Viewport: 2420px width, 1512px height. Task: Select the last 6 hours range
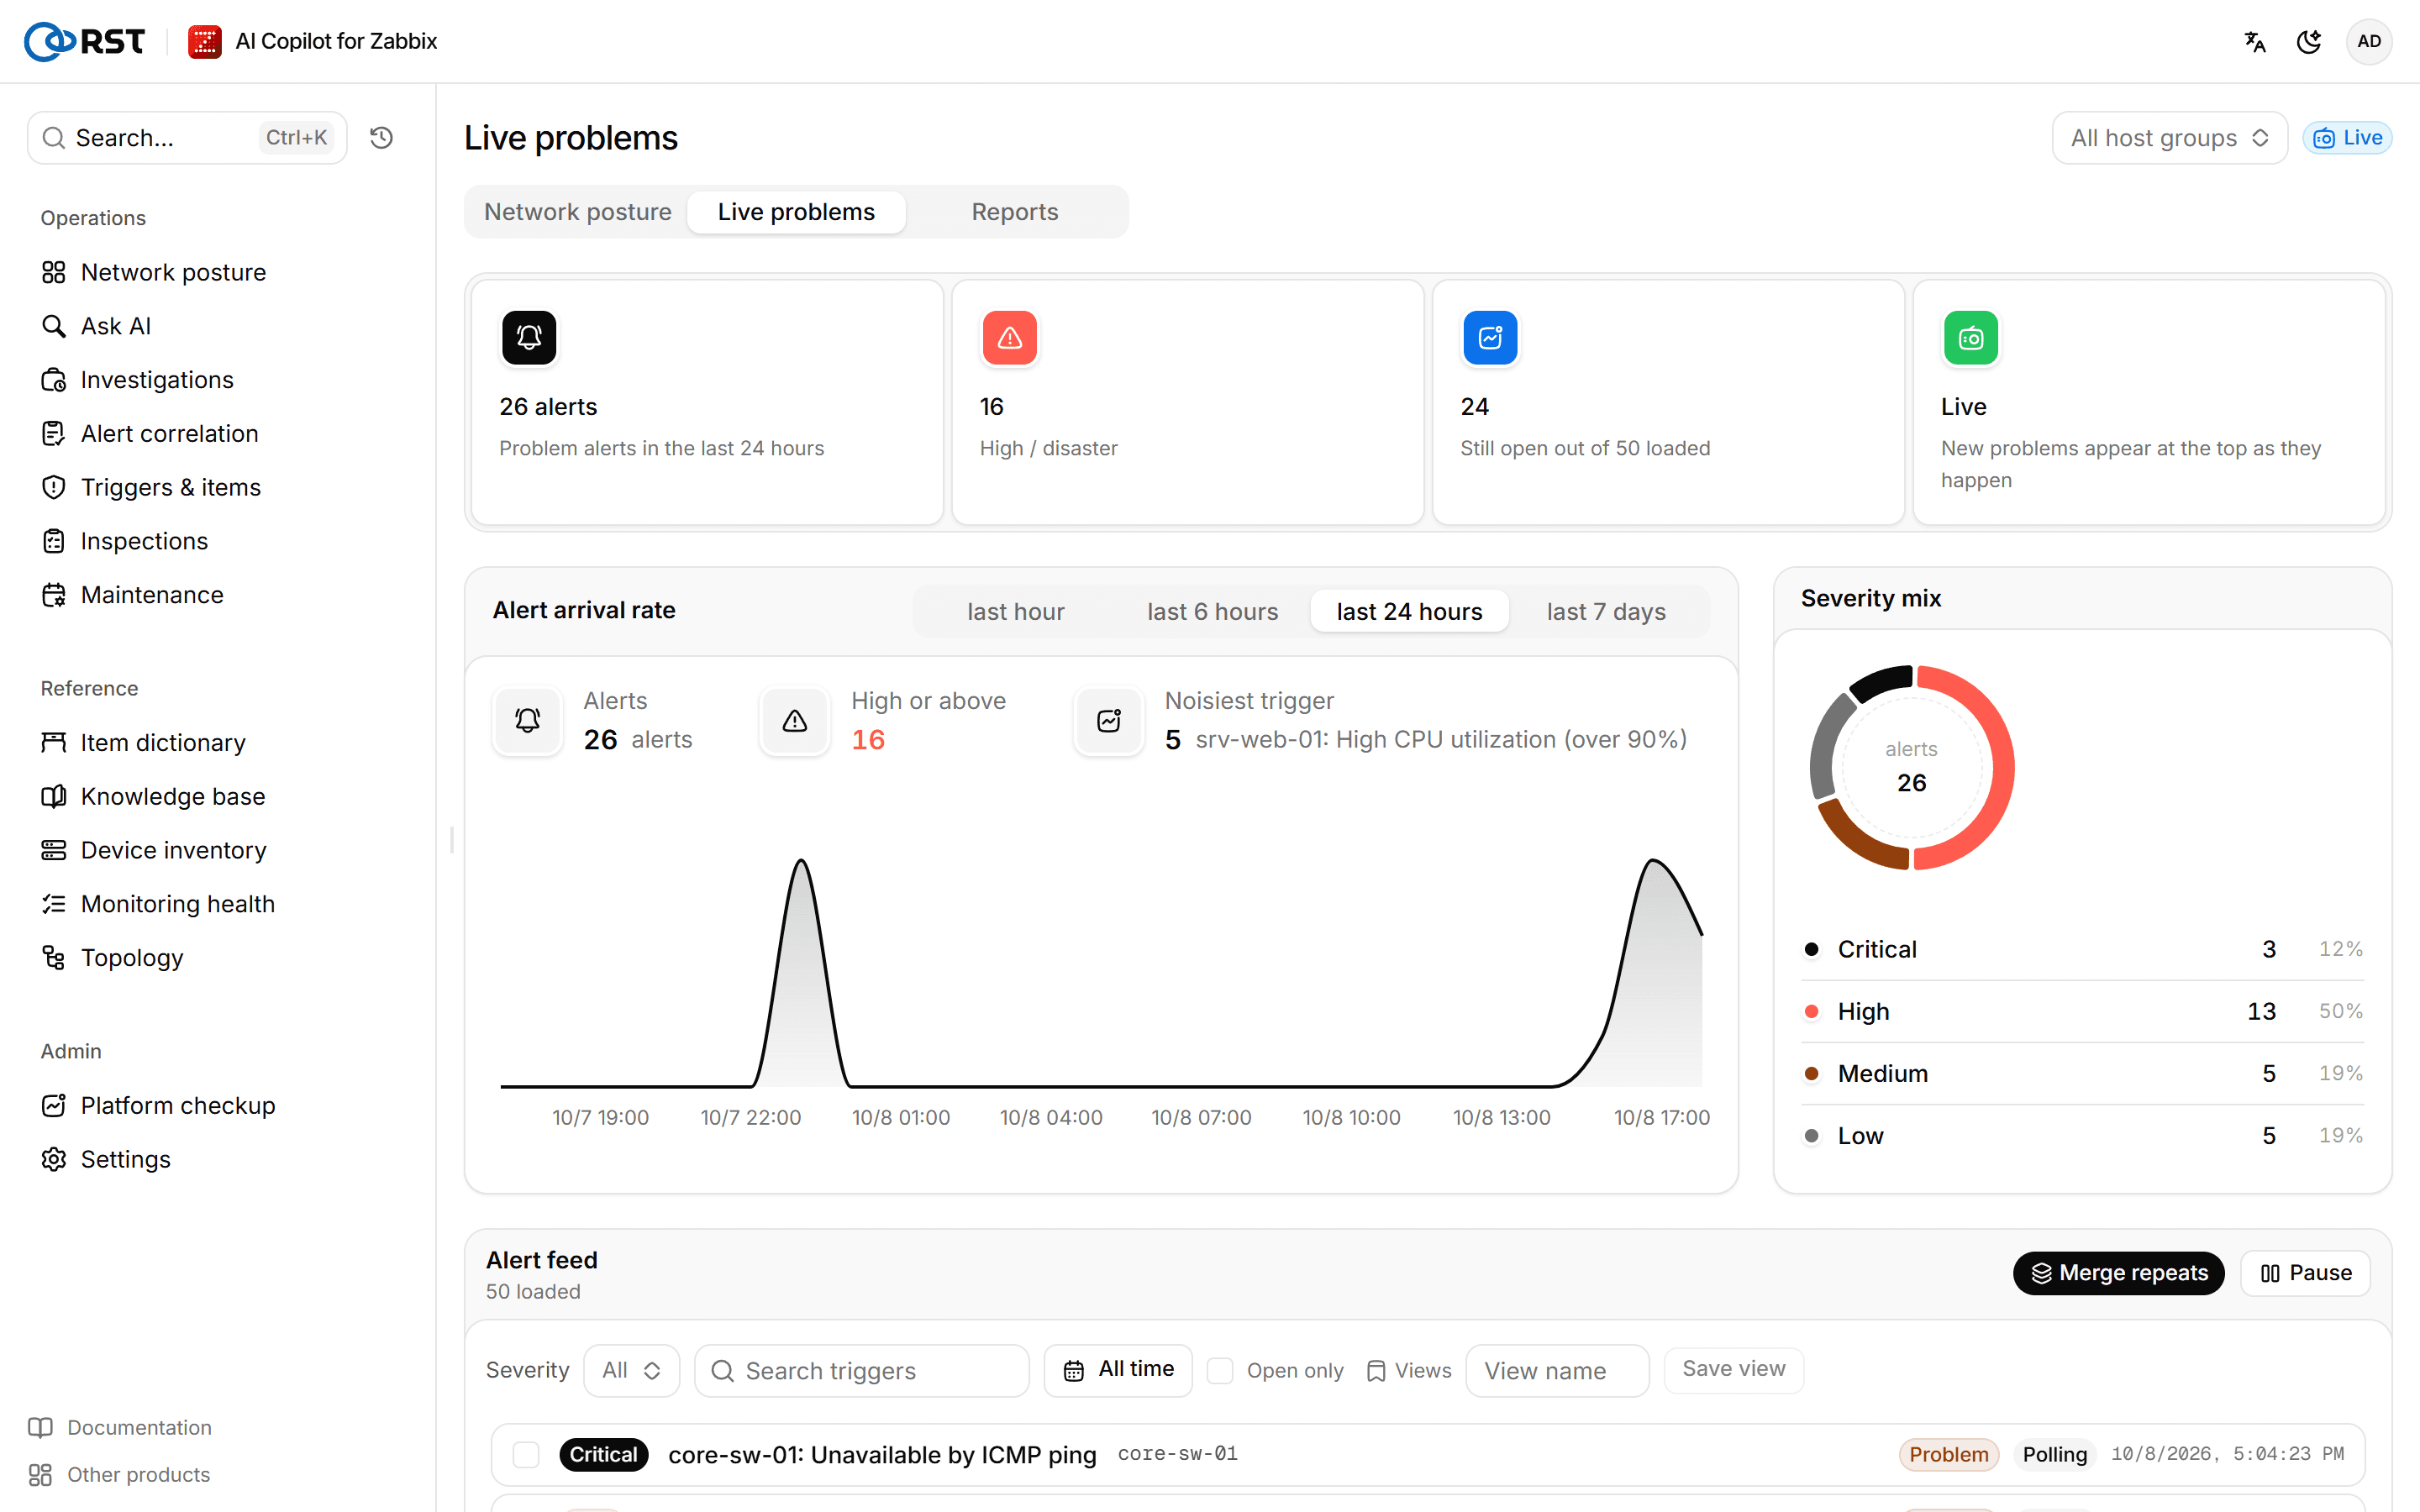click(1212, 611)
